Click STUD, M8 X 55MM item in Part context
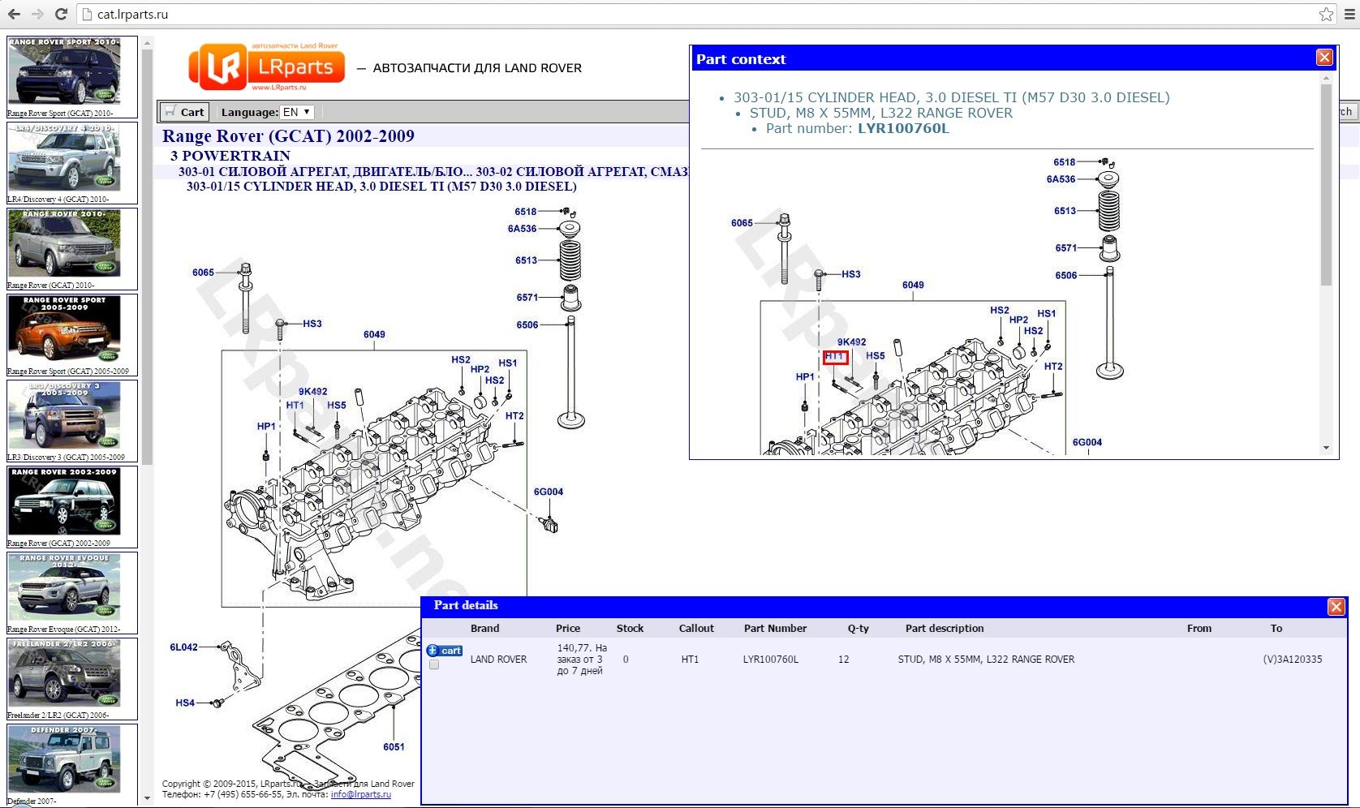The image size is (1360, 808). 881,113
